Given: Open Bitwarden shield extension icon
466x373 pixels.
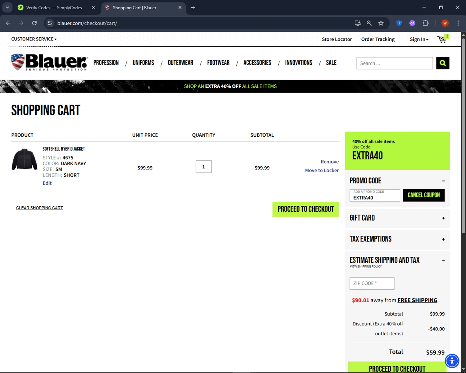Looking at the screenshot, I should click(x=399, y=23).
